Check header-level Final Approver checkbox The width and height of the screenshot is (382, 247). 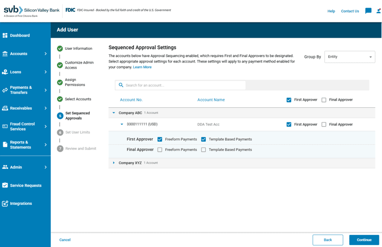[324, 100]
